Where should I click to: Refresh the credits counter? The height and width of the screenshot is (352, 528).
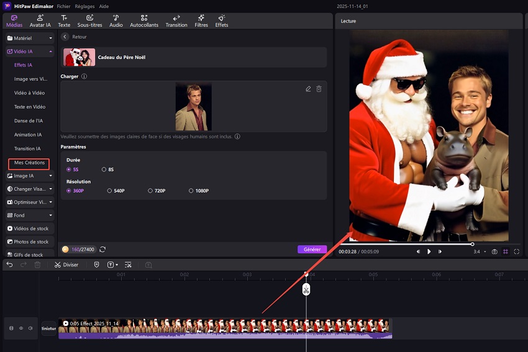click(102, 250)
